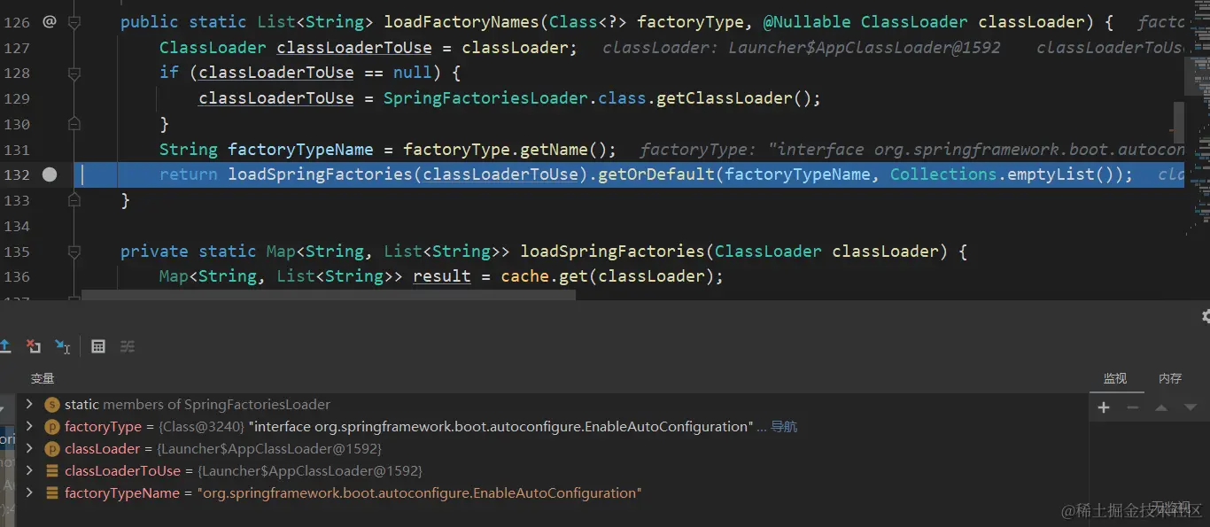Click inline hint classLoader: Launcher$AppClassLoader@1592

tap(802, 47)
